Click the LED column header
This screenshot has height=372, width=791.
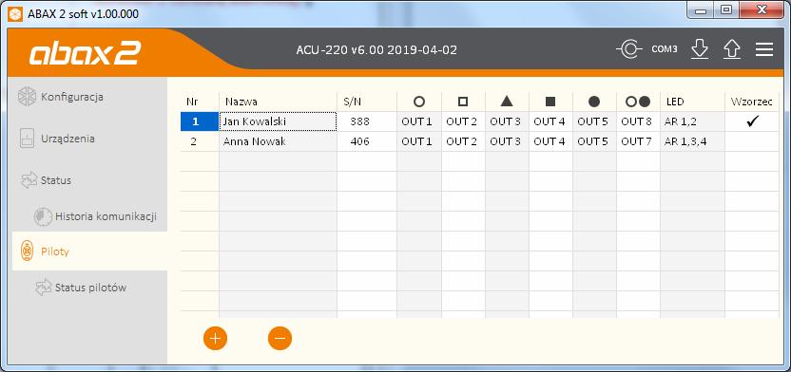pos(675,102)
